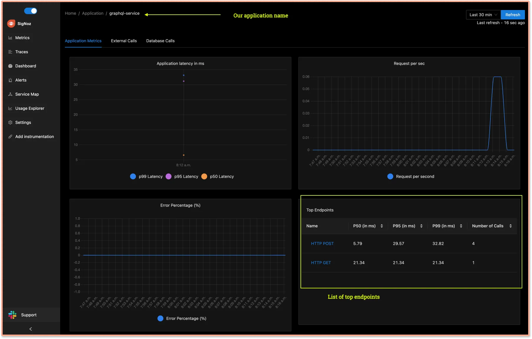Click the 32.82 P99 value
532x339 pixels.
click(438, 244)
